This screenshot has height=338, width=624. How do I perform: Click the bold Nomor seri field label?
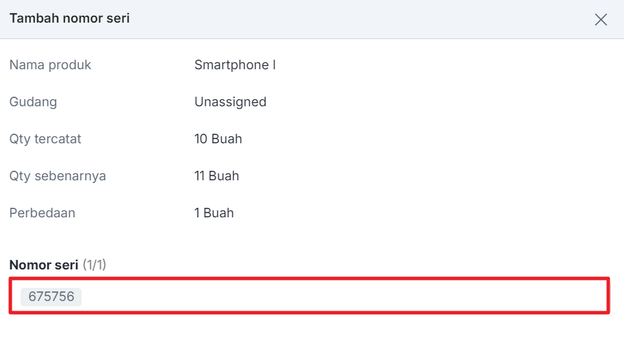44,265
